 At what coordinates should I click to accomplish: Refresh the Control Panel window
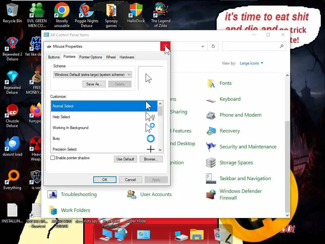pyautogui.click(x=213, y=46)
